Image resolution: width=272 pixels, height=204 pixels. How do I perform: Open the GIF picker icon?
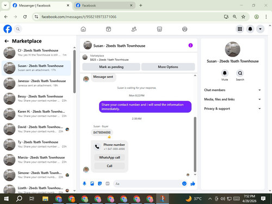point(108,184)
